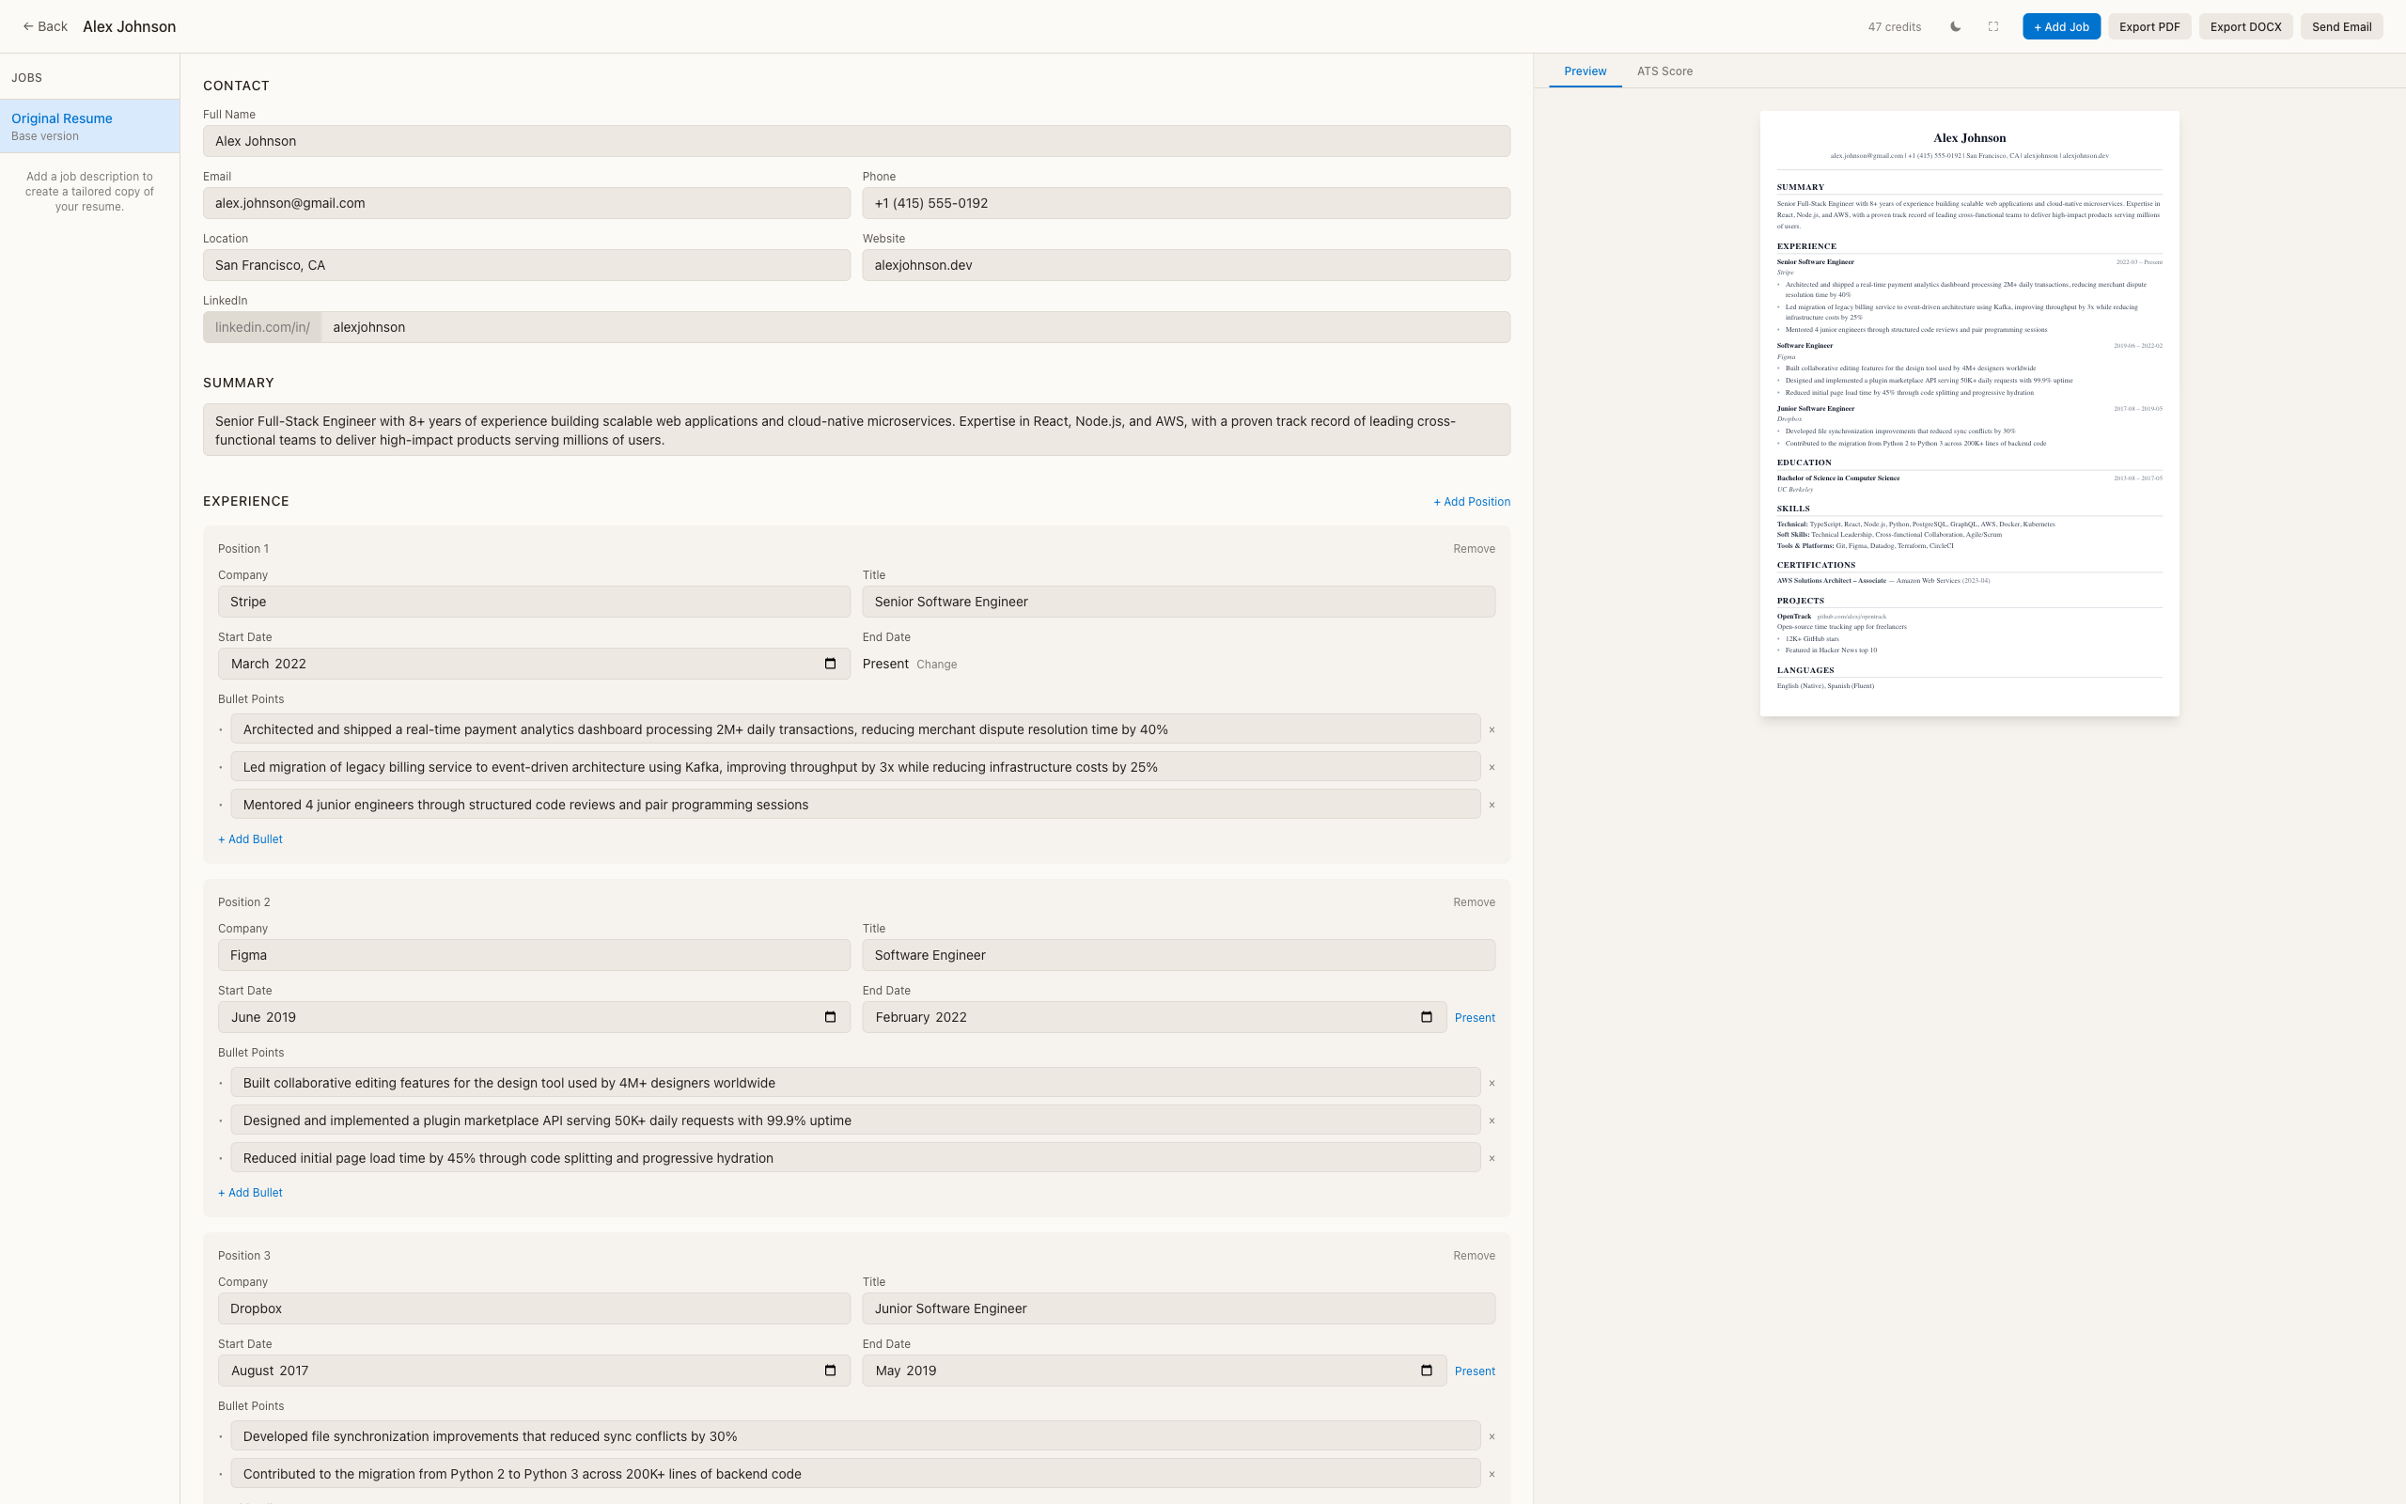Edit the Figma Software Engineer title field
The width and height of the screenshot is (2406, 1504).
click(1179, 955)
